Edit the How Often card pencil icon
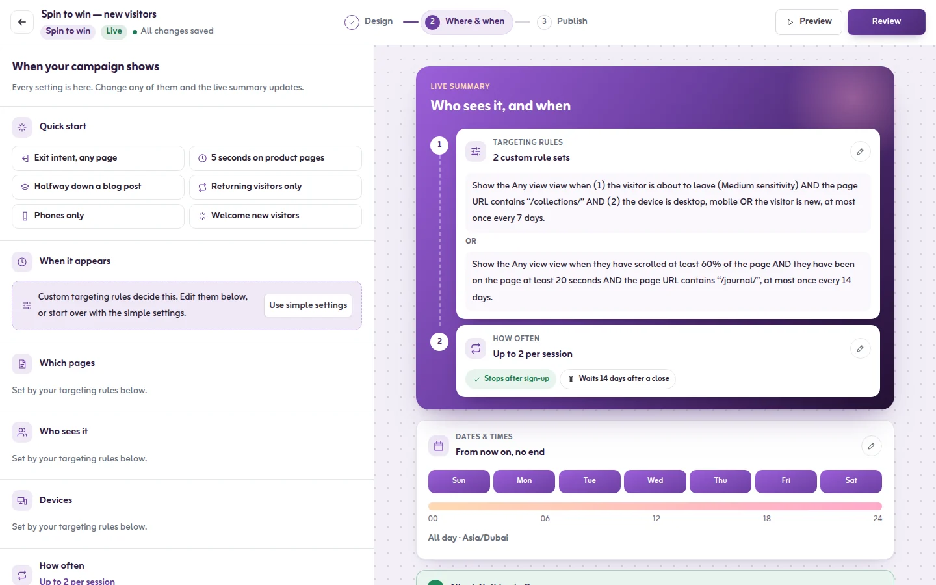Viewport: 936px width, 585px height. click(860, 348)
